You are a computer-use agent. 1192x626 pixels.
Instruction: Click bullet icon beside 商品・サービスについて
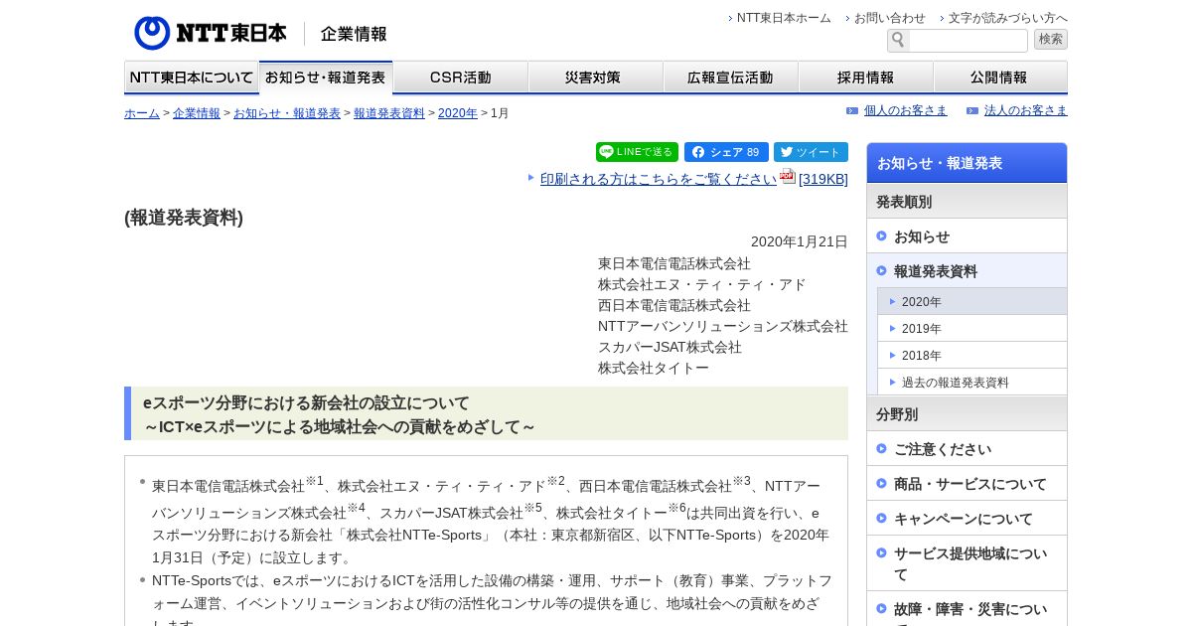[881, 483]
